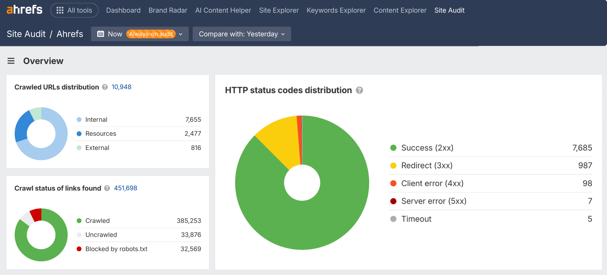Open the calendar date picker next to Now
Viewport: 607px width, 275px height.
(101, 34)
